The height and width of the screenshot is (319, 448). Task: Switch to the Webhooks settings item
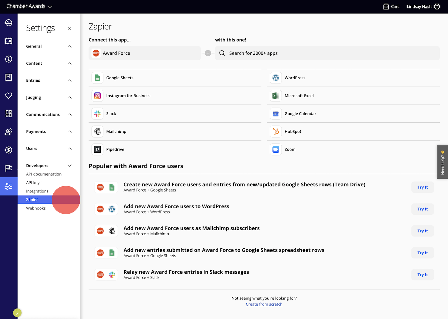[36, 208]
